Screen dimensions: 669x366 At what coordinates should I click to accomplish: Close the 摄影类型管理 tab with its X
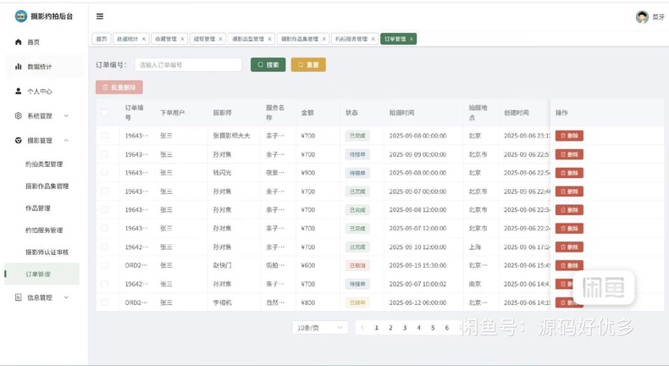click(269, 39)
